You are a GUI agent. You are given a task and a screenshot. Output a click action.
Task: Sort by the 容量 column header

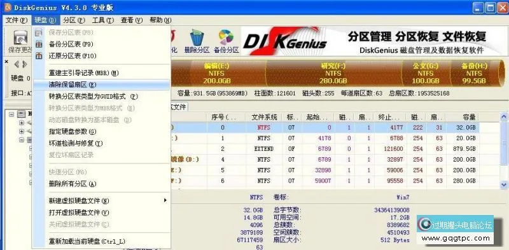[463, 117]
